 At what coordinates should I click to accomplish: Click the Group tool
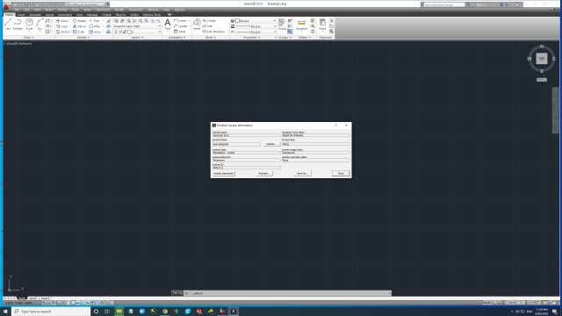[282, 25]
